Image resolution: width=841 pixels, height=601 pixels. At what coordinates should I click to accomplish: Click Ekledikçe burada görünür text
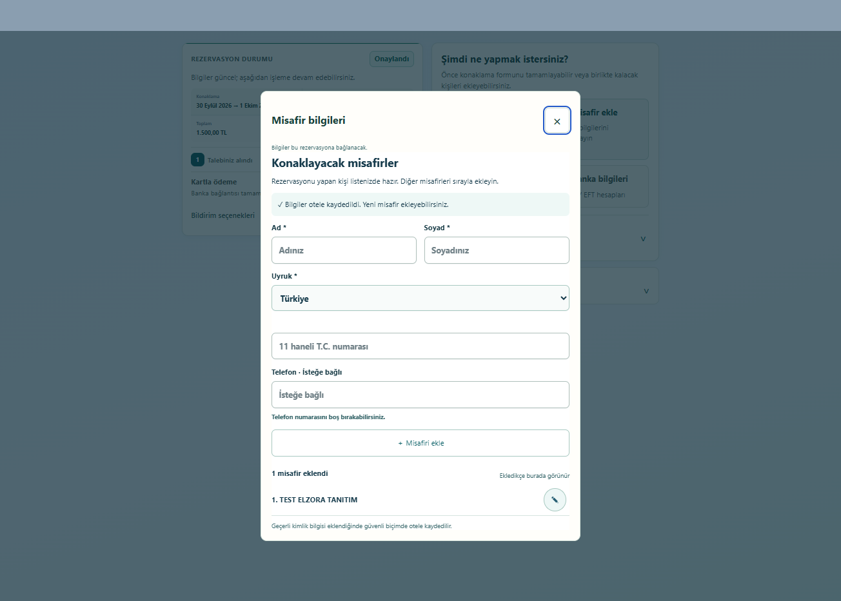(535, 476)
